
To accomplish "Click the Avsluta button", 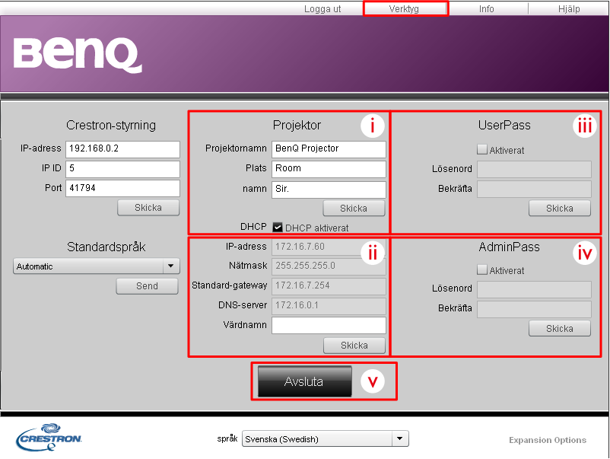I will (x=304, y=381).
